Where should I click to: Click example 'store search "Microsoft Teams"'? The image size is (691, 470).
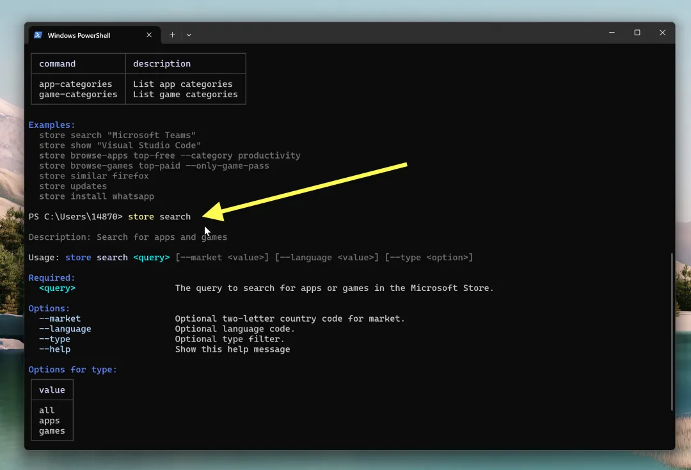[117, 135]
